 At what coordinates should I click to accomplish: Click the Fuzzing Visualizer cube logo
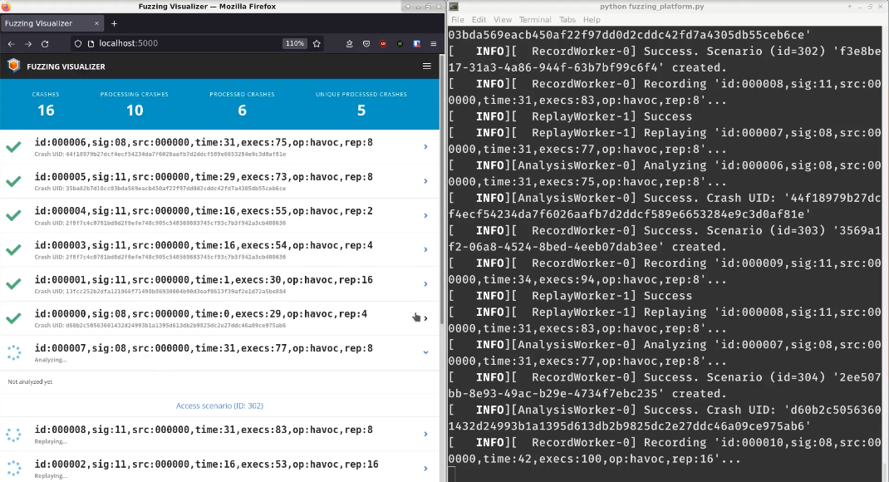[x=13, y=66]
